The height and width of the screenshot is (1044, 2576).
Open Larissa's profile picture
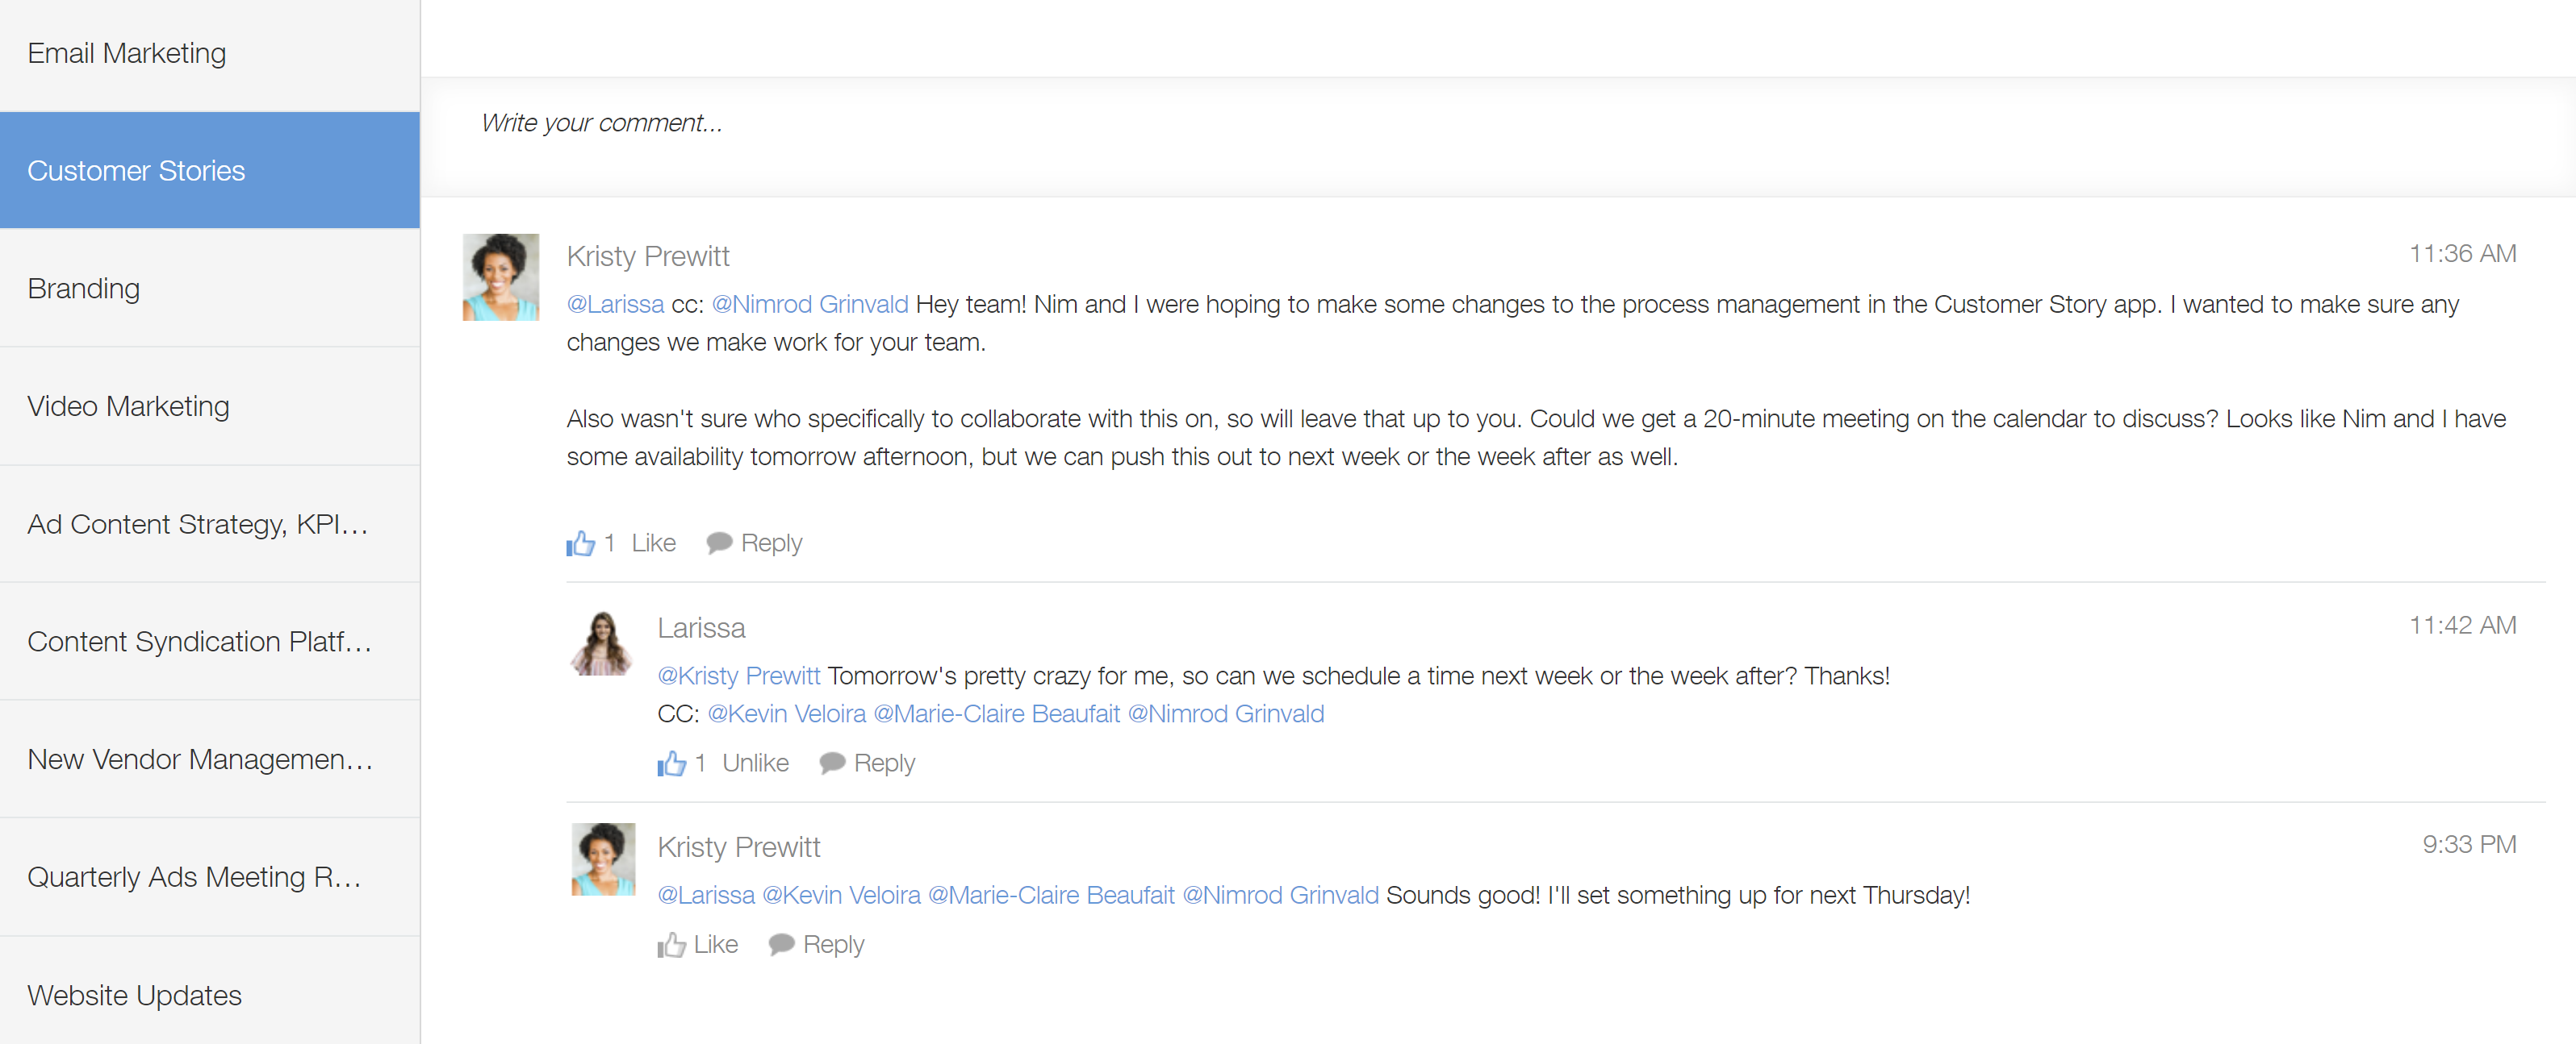coord(602,644)
